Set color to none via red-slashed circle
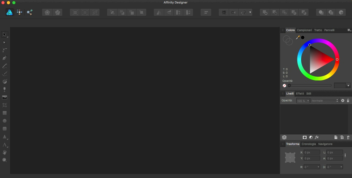 coord(284,86)
